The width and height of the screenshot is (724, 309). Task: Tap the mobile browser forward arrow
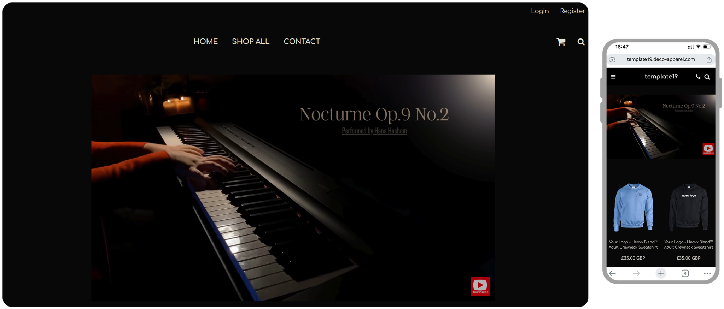click(x=636, y=273)
